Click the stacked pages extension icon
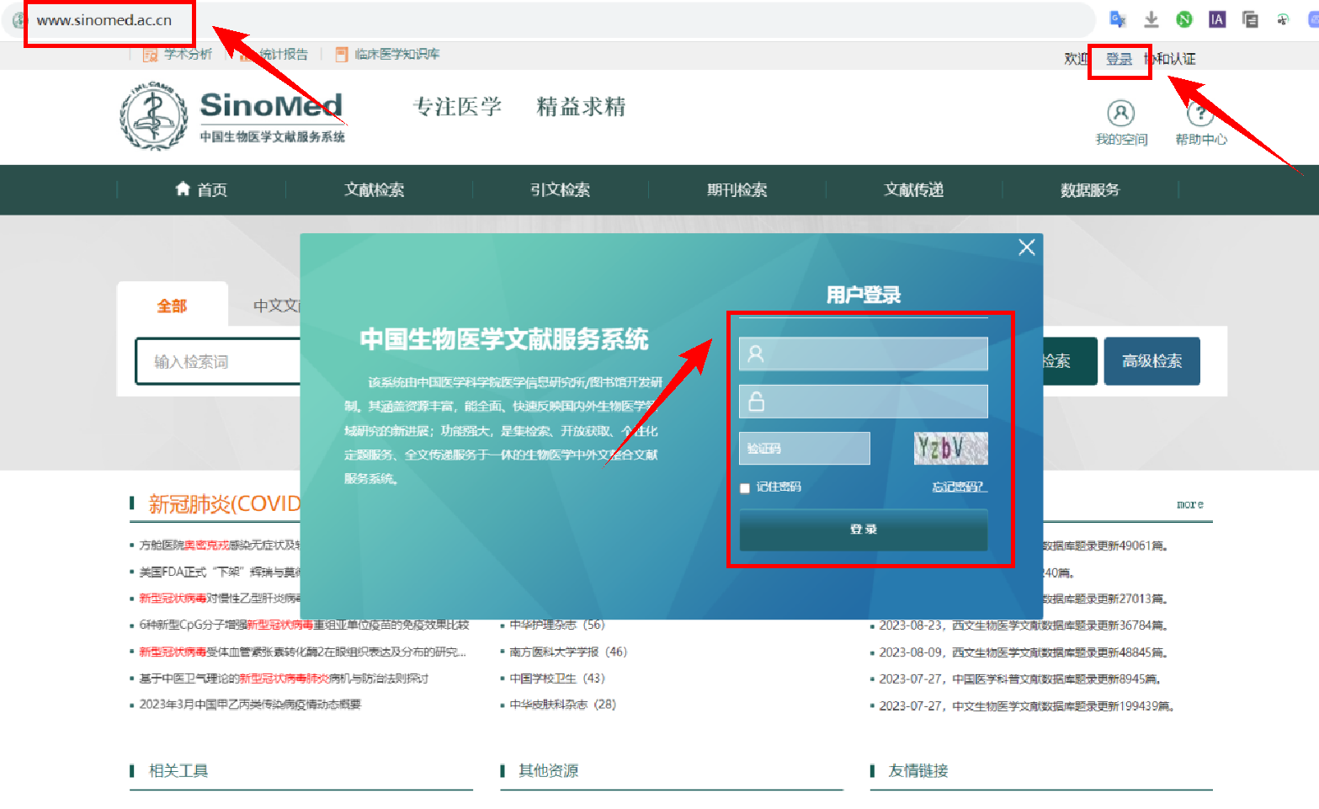The width and height of the screenshot is (1319, 809). click(x=1250, y=19)
